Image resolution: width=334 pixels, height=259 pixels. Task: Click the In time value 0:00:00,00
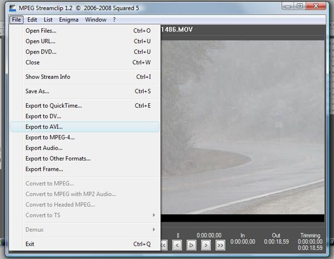(243, 242)
